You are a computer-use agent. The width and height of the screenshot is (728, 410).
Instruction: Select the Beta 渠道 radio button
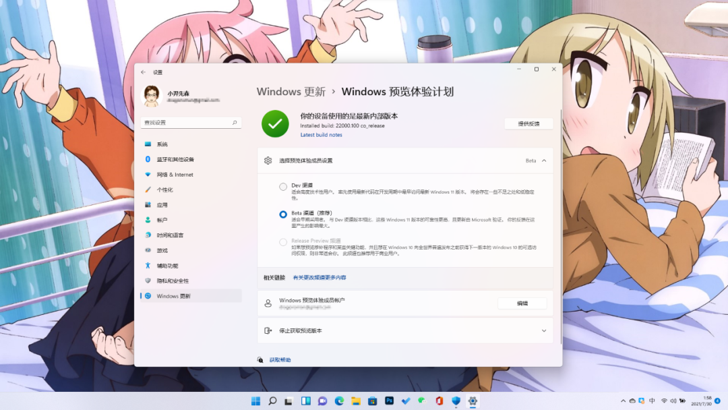(282, 214)
